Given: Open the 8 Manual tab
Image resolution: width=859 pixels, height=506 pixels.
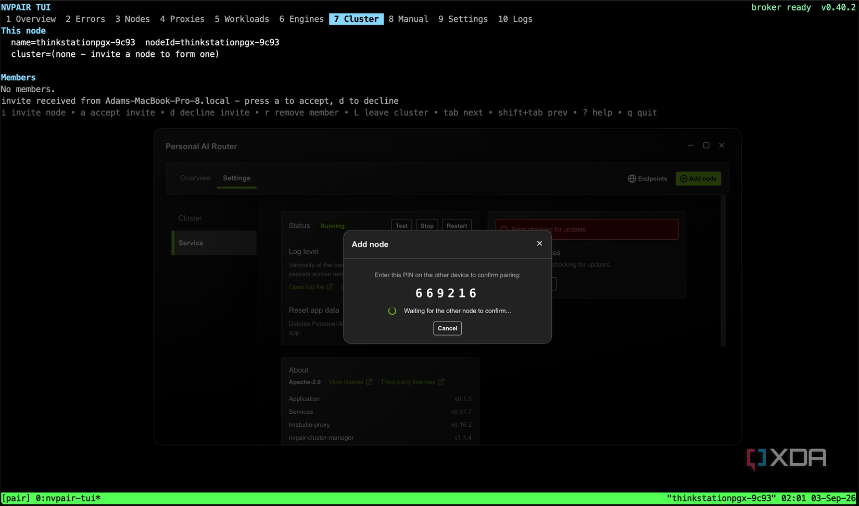Looking at the screenshot, I should click(408, 19).
